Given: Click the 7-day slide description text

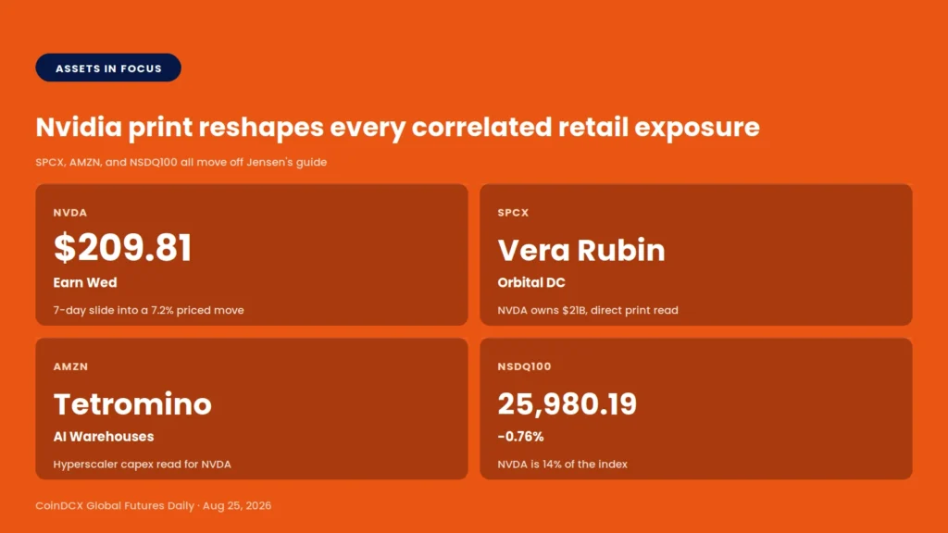Looking at the screenshot, I should (149, 310).
